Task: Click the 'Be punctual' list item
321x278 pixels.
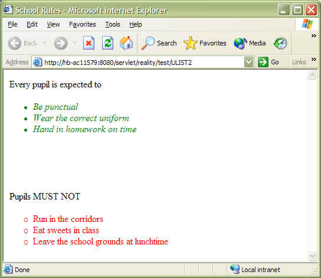Action: (55, 107)
